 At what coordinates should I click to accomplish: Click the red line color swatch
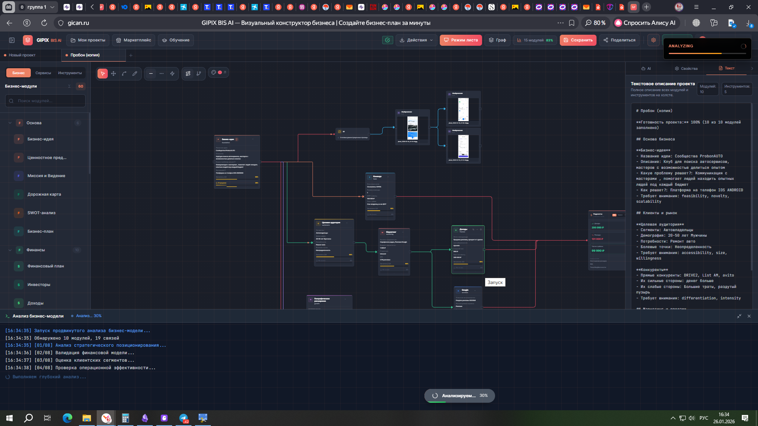(x=220, y=73)
